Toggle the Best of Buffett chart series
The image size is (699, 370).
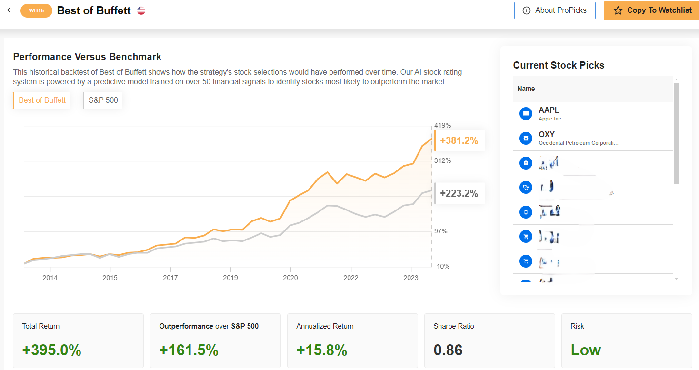(42, 100)
